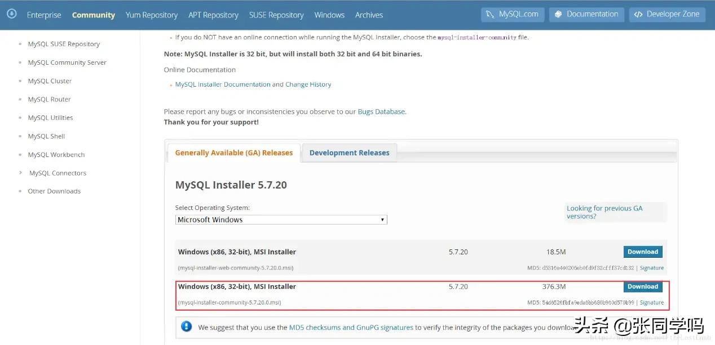Open the Select Operating System dropdown

point(281,219)
